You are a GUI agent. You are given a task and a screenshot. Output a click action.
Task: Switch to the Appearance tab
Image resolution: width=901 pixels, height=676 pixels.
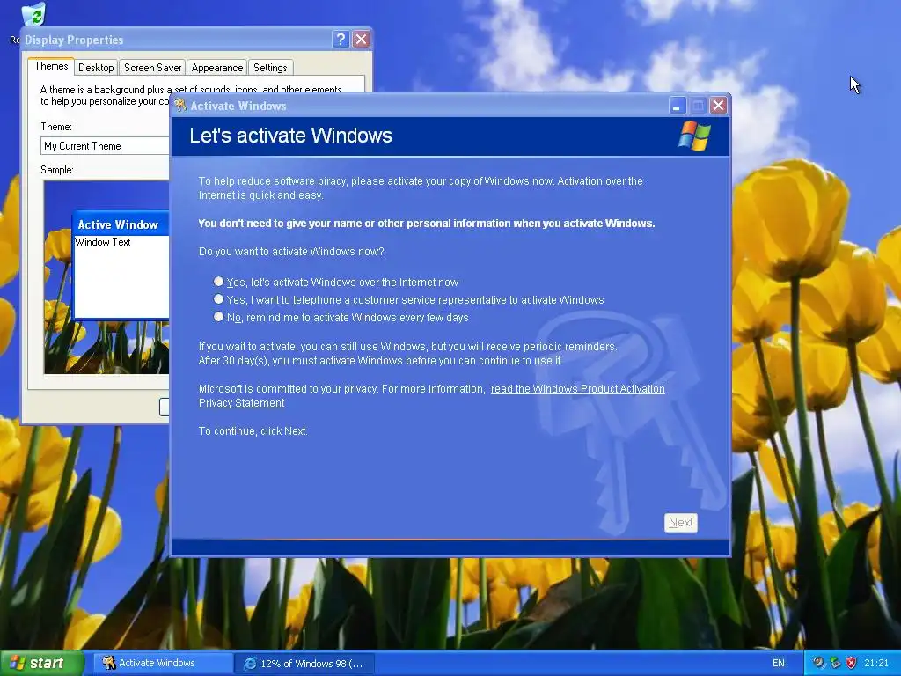coord(217,68)
